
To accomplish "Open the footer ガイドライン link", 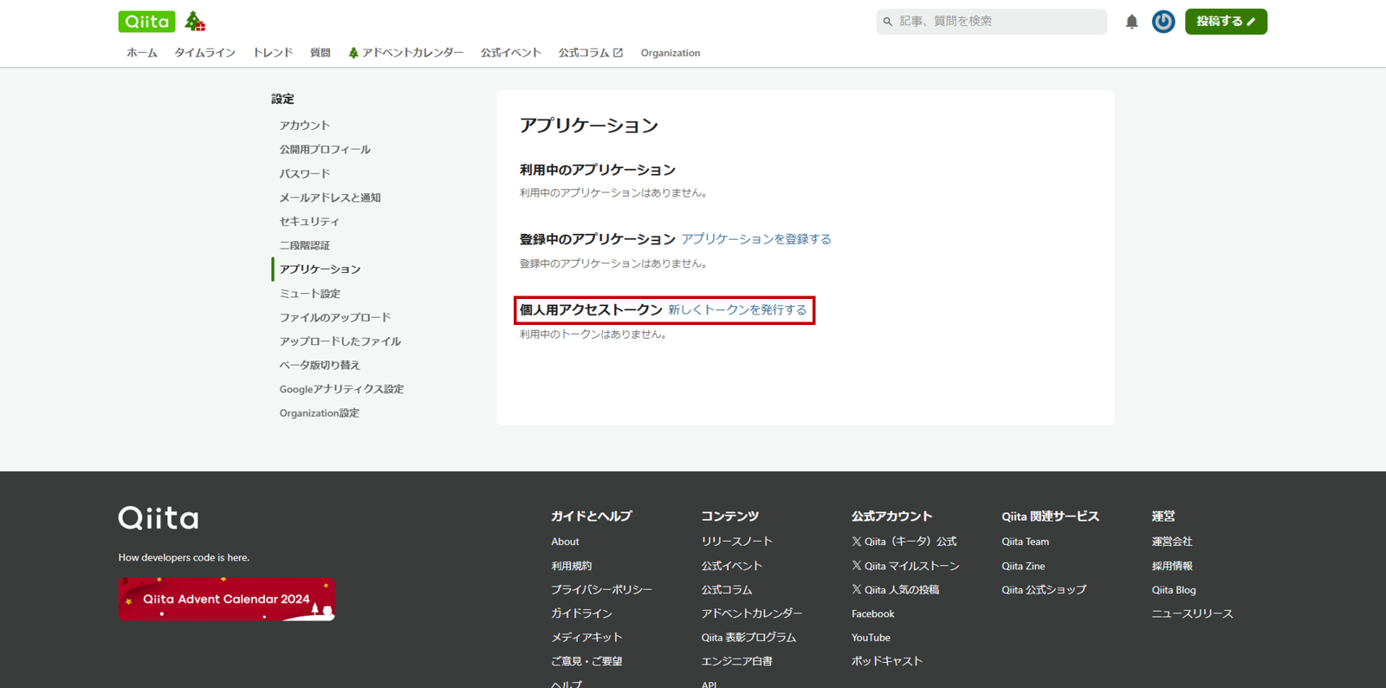I will click(x=582, y=613).
